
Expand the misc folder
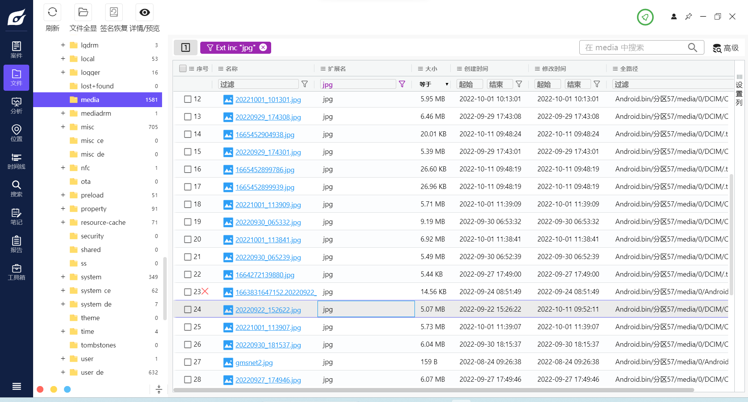(x=63, y=127)
